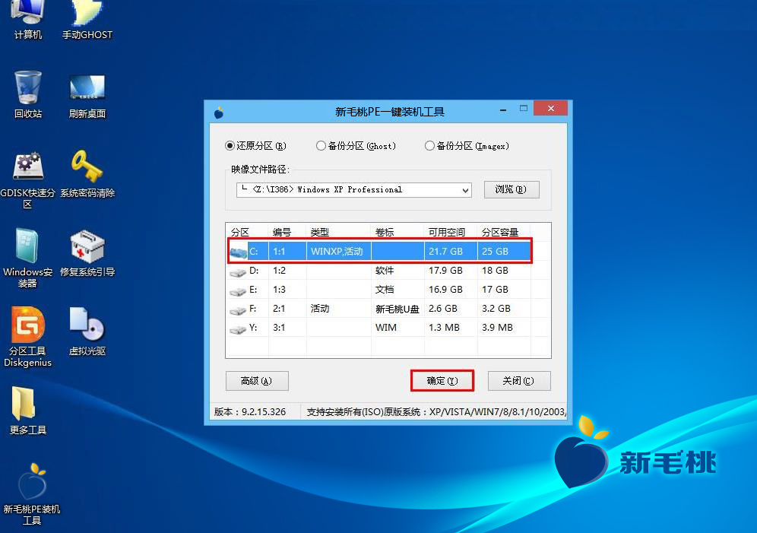Click the D: drive icon

point(238,271)
